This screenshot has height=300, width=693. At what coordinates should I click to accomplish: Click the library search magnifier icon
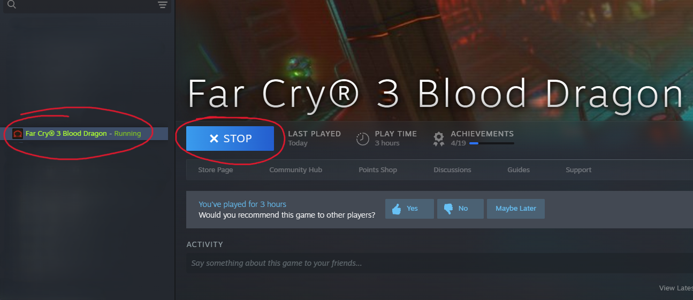[x=12, y=5]
